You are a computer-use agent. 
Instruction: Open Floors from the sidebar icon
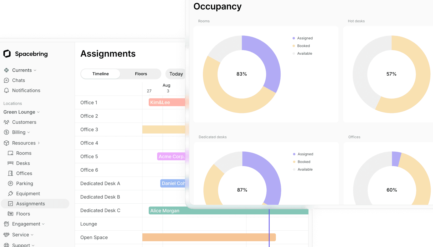[11, 214]
